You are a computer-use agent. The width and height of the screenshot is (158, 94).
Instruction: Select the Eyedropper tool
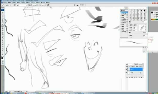click(3, 50)
